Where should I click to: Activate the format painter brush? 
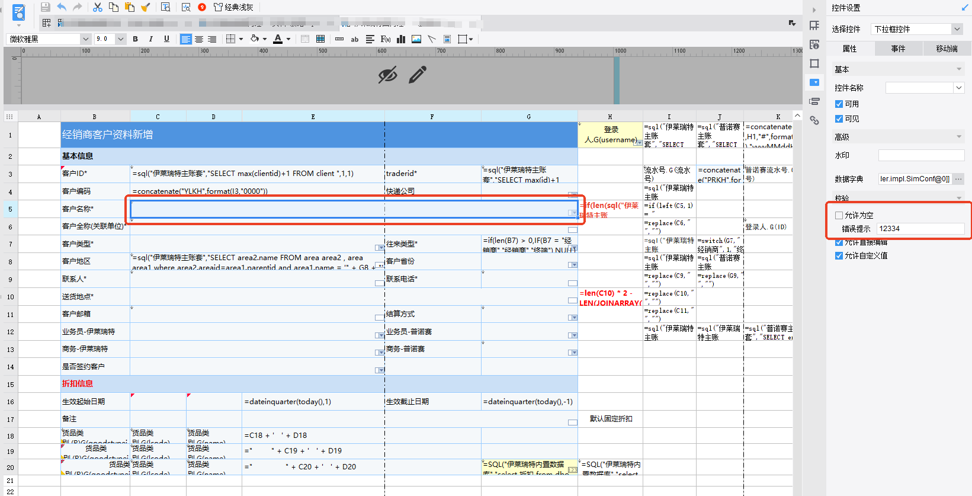(145, 7)
